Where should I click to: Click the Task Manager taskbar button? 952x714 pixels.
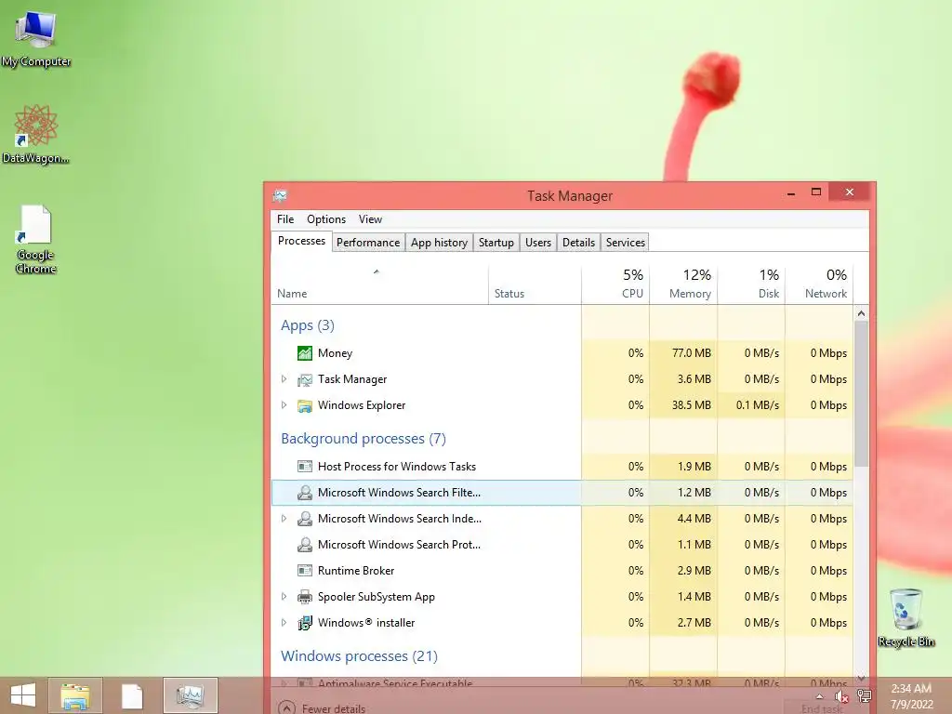coord(190,695)
